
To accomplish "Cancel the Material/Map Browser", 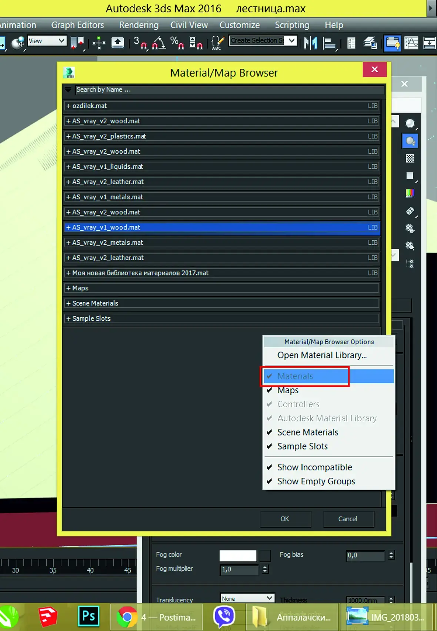I will [x=348, y=519].
